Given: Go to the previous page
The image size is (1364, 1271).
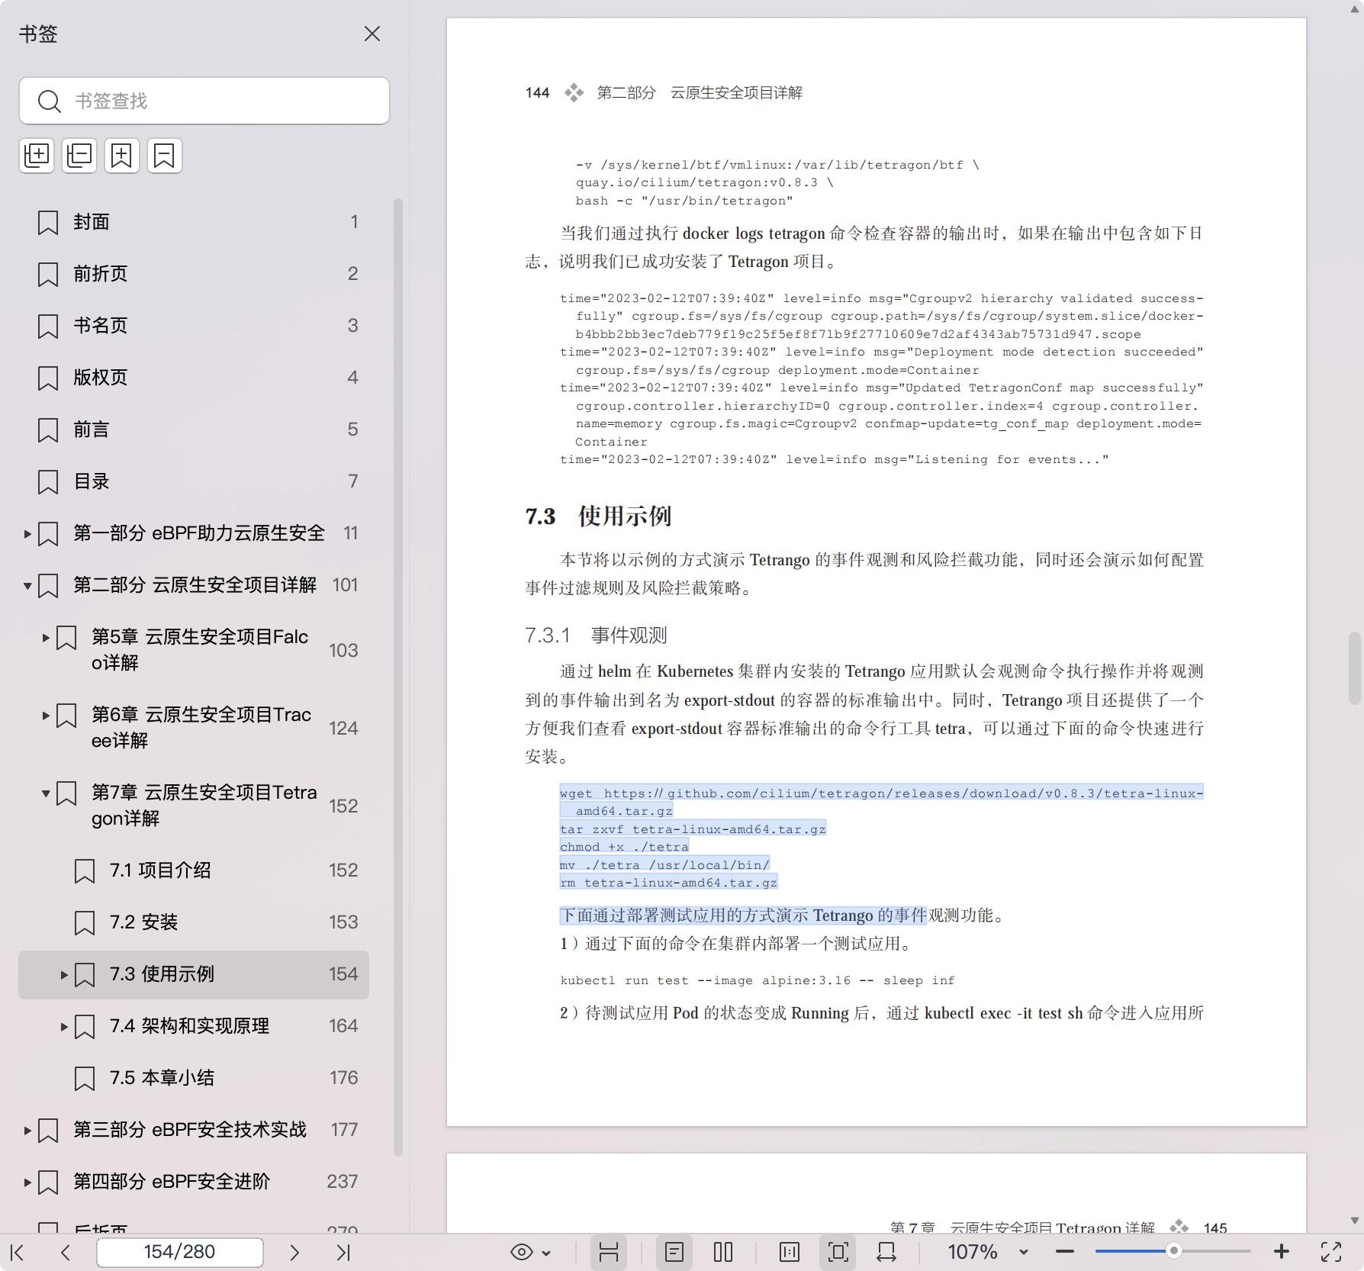Looking at the screenshot, I should click(66, 1252).
